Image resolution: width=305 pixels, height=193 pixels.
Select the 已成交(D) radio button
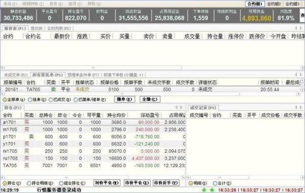51,100
